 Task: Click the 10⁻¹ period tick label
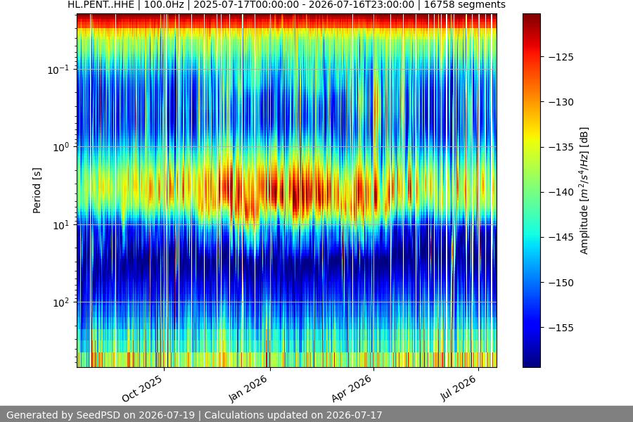point(58,70)
